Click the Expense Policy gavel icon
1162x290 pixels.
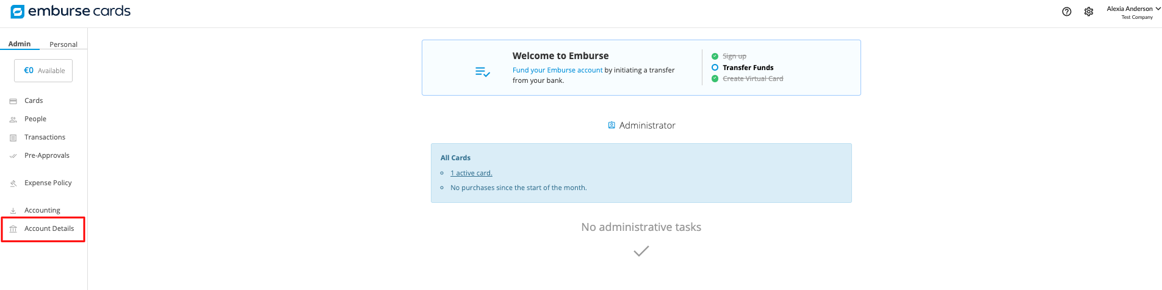pyautogui.click(x=13, y=183)
